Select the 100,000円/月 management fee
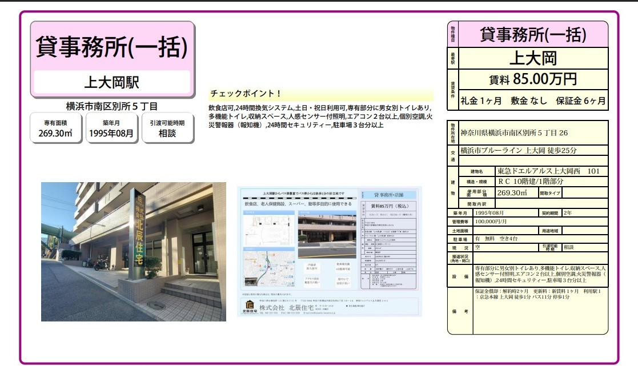 (x=491, y=222)
